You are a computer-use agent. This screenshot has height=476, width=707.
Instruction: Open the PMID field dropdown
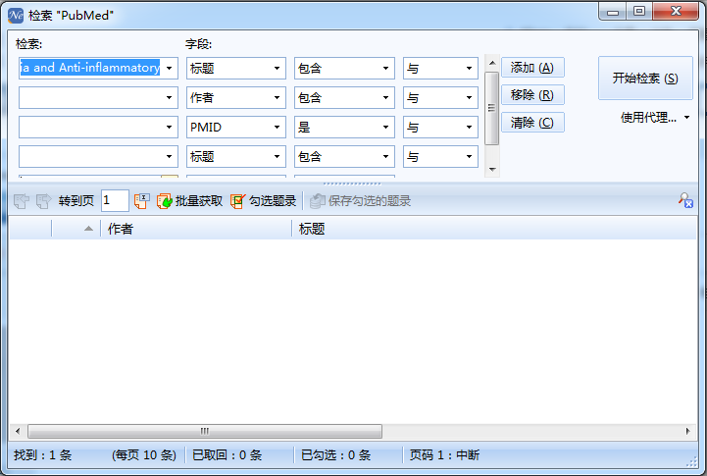coord(277,127)
